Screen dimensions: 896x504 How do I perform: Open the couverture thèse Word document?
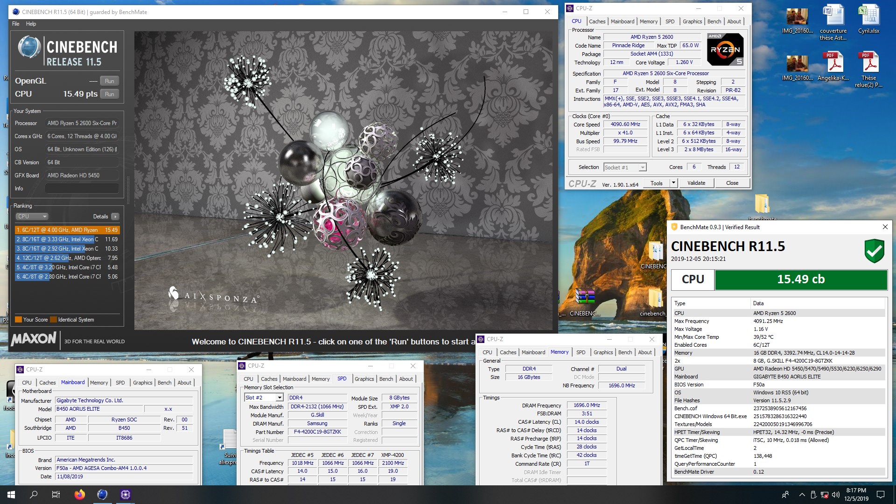tap(833, 22)
